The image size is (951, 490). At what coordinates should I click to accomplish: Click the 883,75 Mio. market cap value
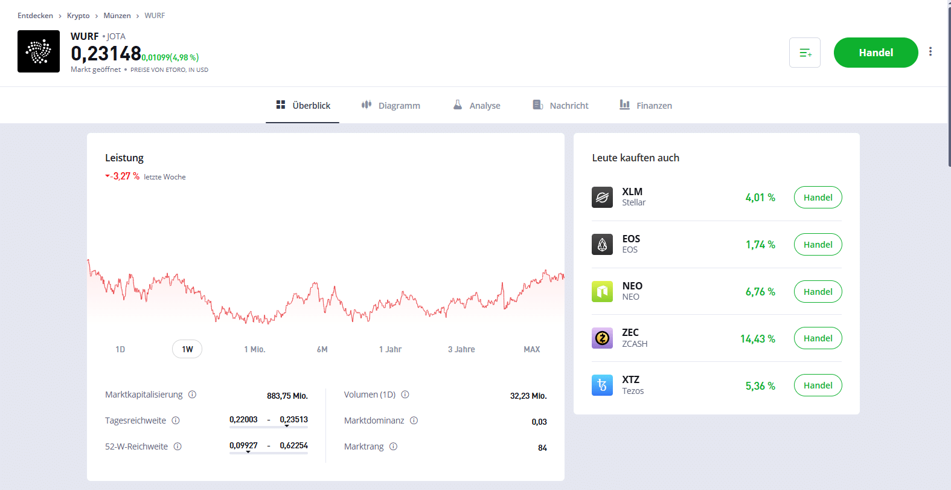coord(287,396)
